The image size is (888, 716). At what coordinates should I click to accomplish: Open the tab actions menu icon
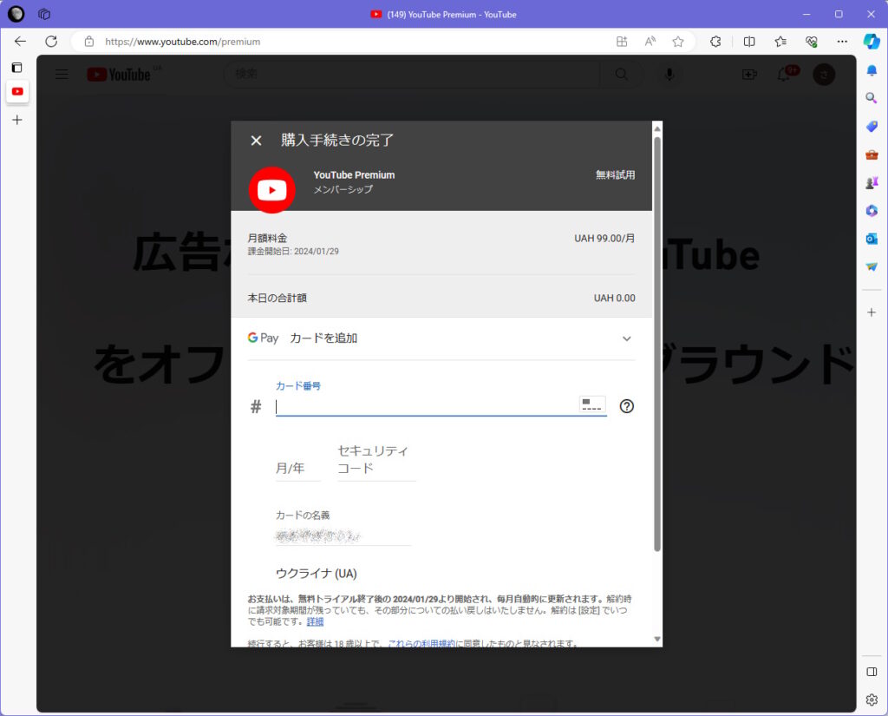coord(17,68)
